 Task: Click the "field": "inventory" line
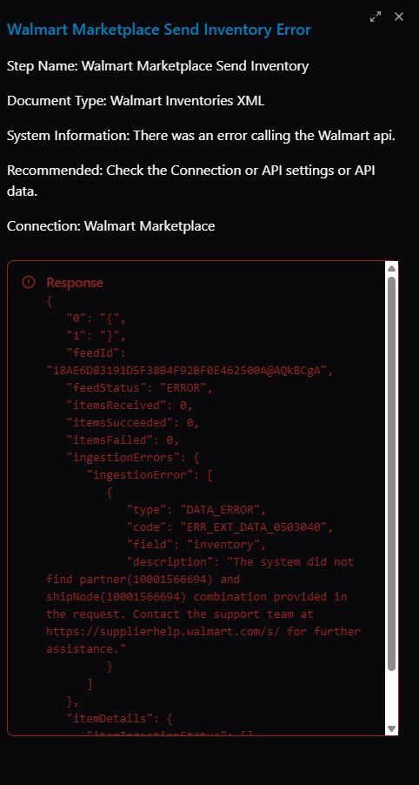click(x=196, y=544)
